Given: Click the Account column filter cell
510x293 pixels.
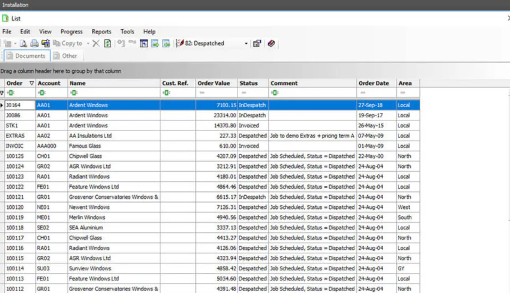Looking at the screenshot, I should (52, 93).
